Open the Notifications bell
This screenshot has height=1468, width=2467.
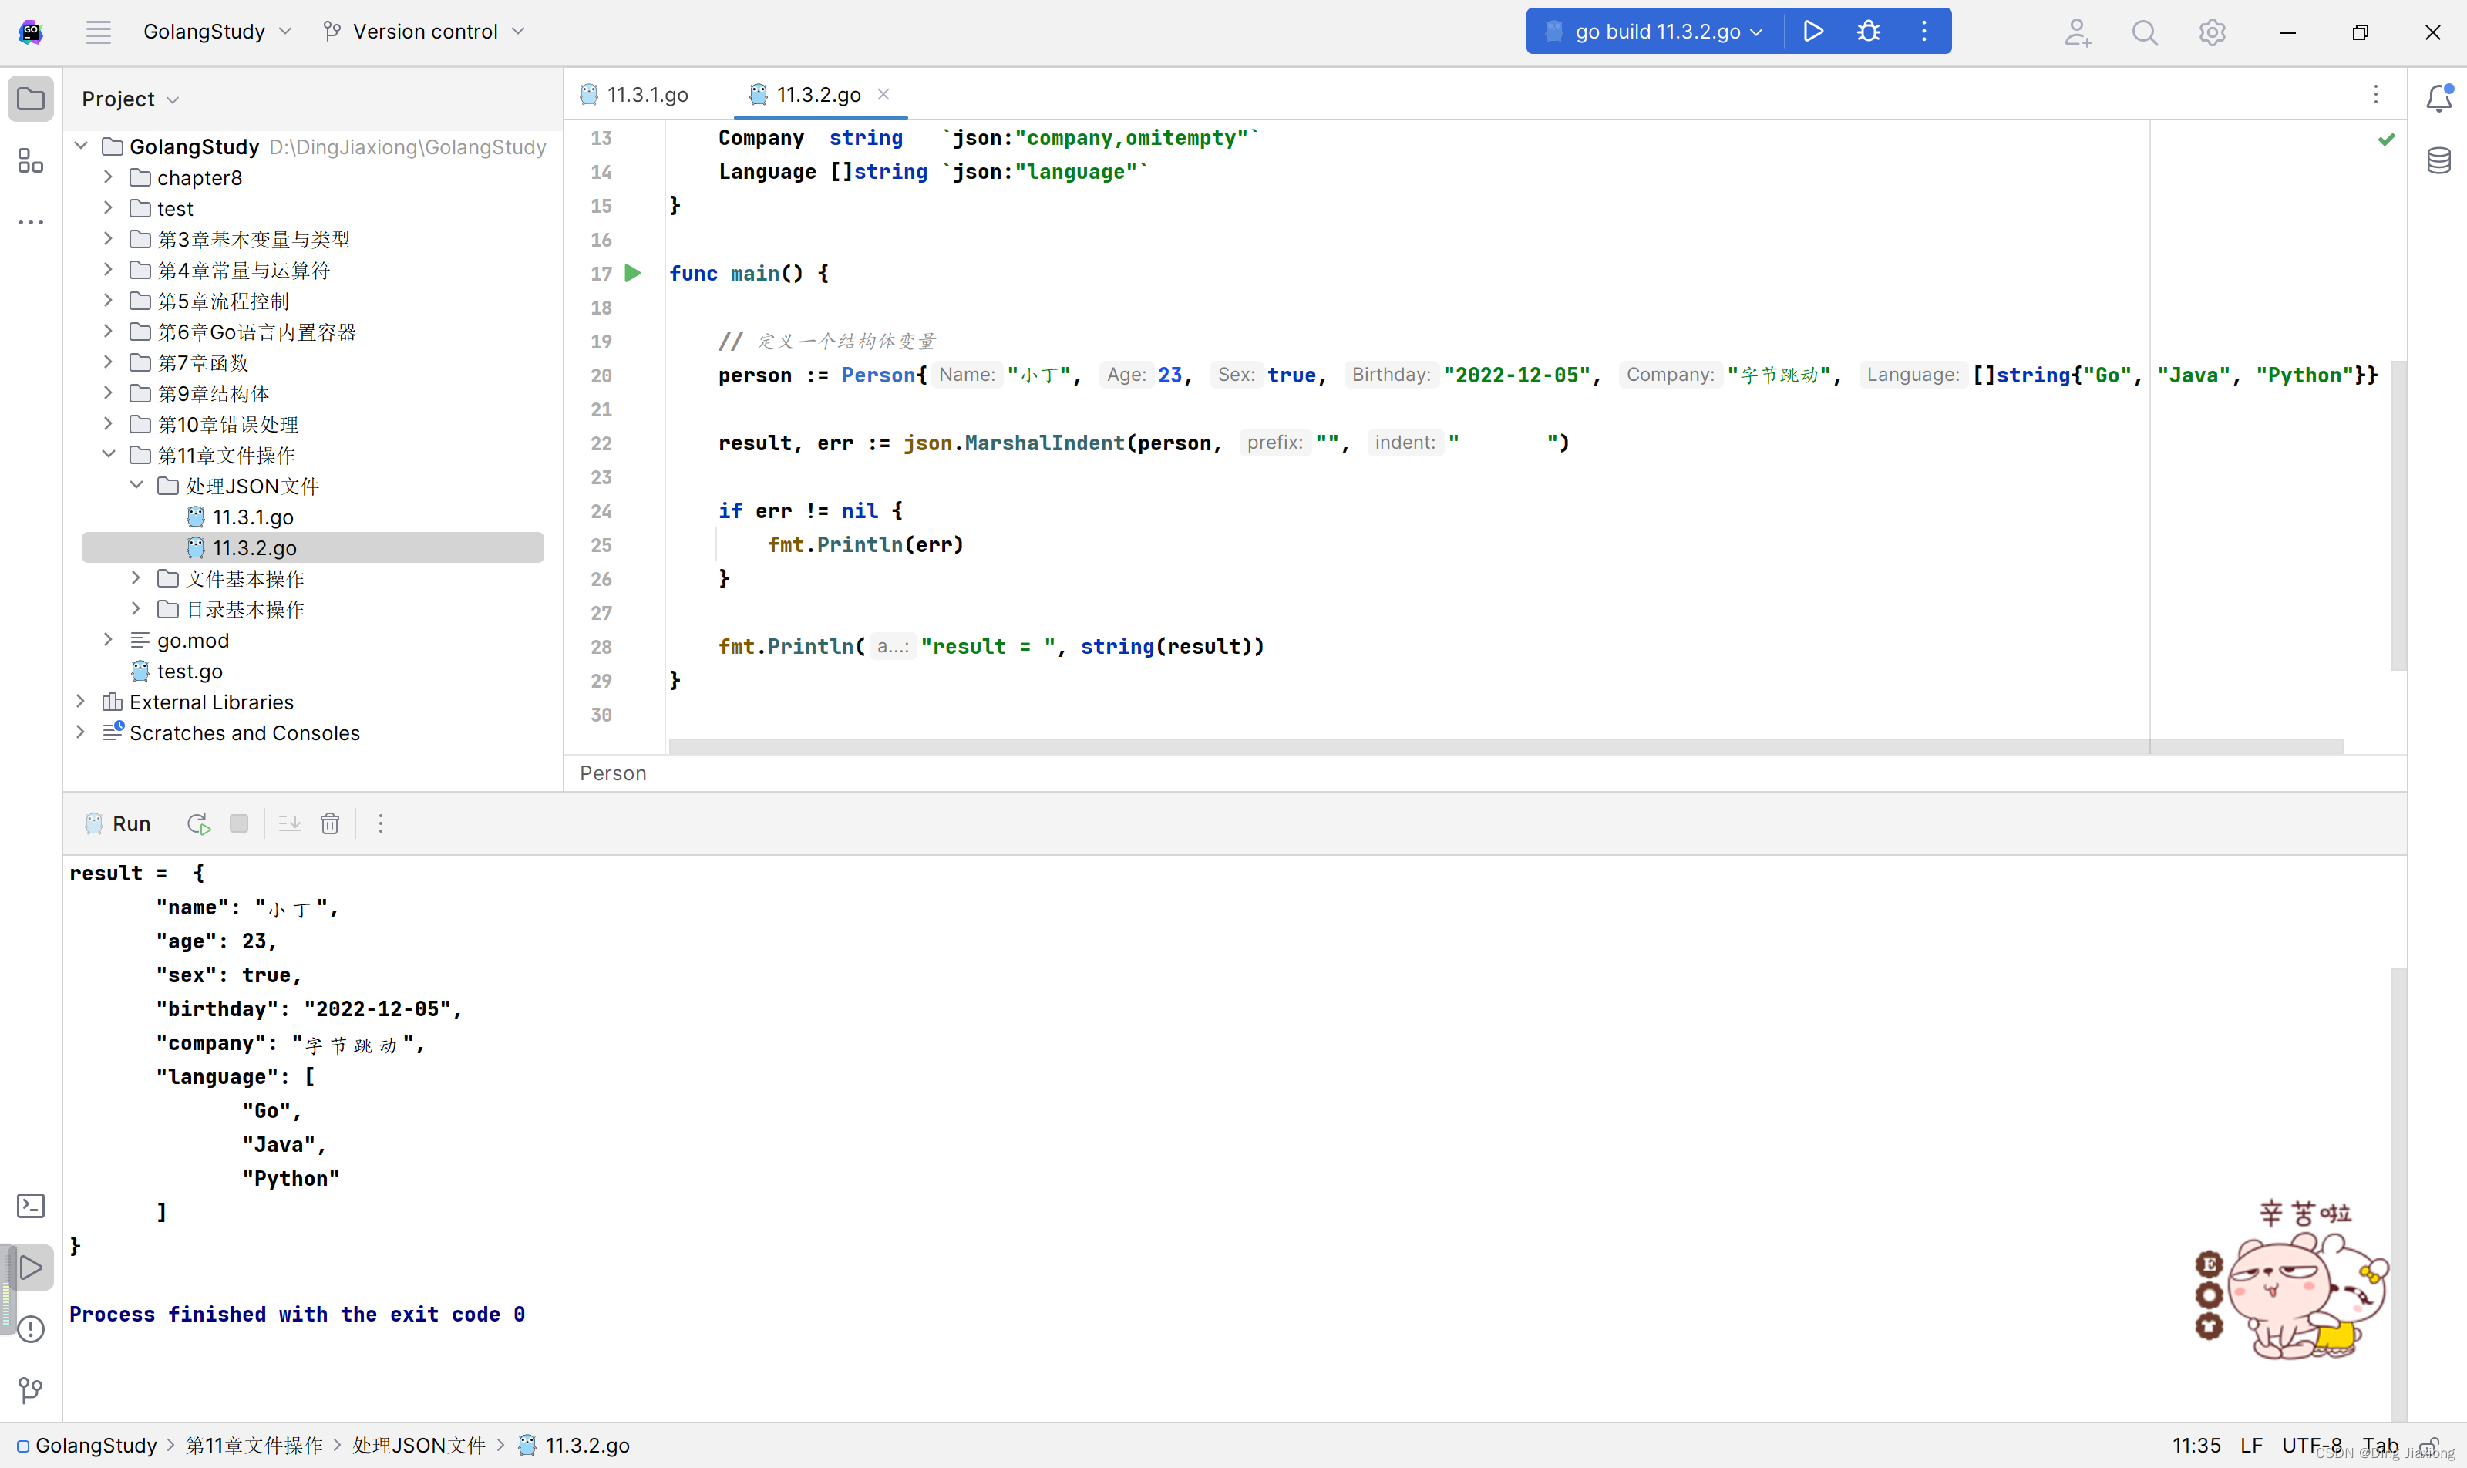2438,97
